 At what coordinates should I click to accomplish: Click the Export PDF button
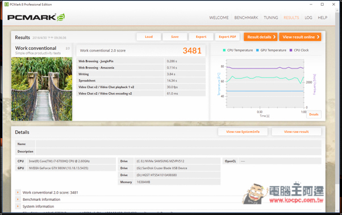tap(227, 37)
